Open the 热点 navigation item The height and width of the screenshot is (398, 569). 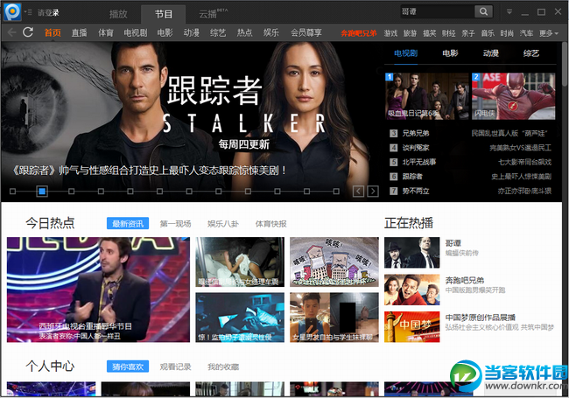tap(244, 32)
